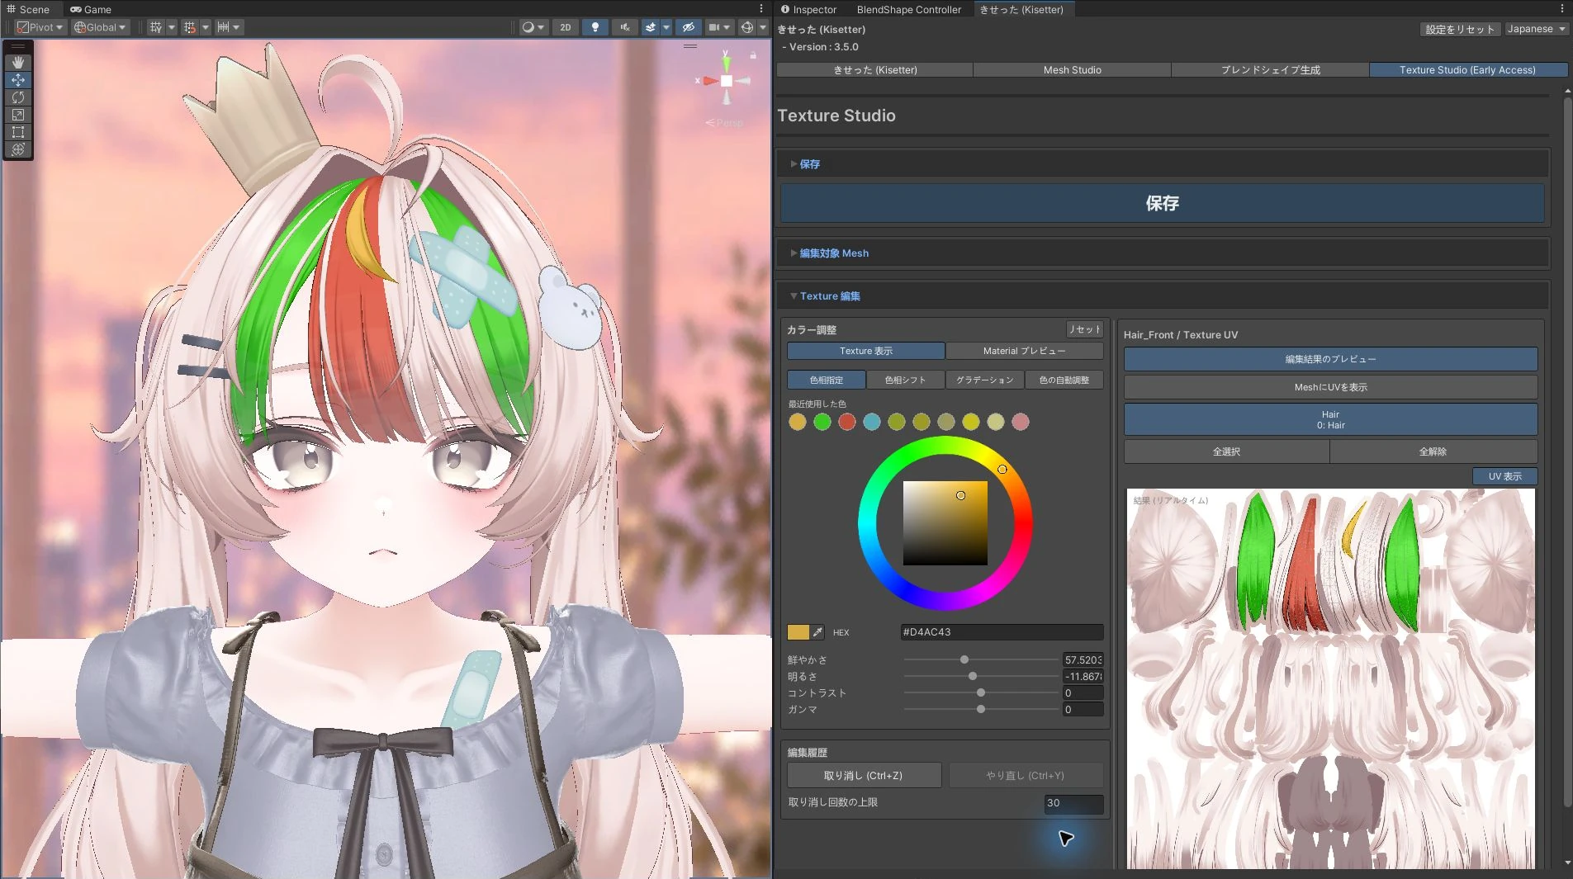Select the Move tool
Image resolution: width=1573 pixels, height=879 pixels.
click(18, 80)
